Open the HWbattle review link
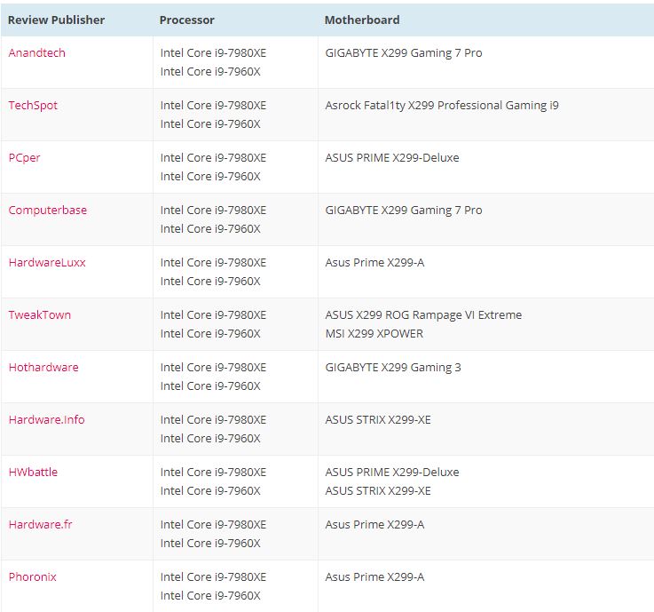The image size is (654, 612). (x=33, y=473)
